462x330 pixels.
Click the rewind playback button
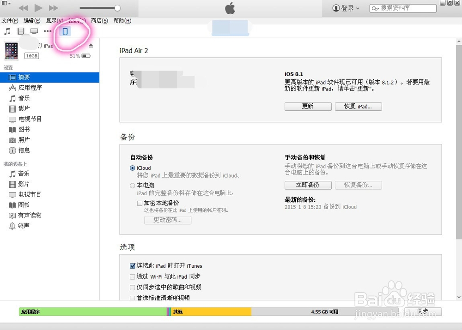pyautogui.click(x=23, y=8)
